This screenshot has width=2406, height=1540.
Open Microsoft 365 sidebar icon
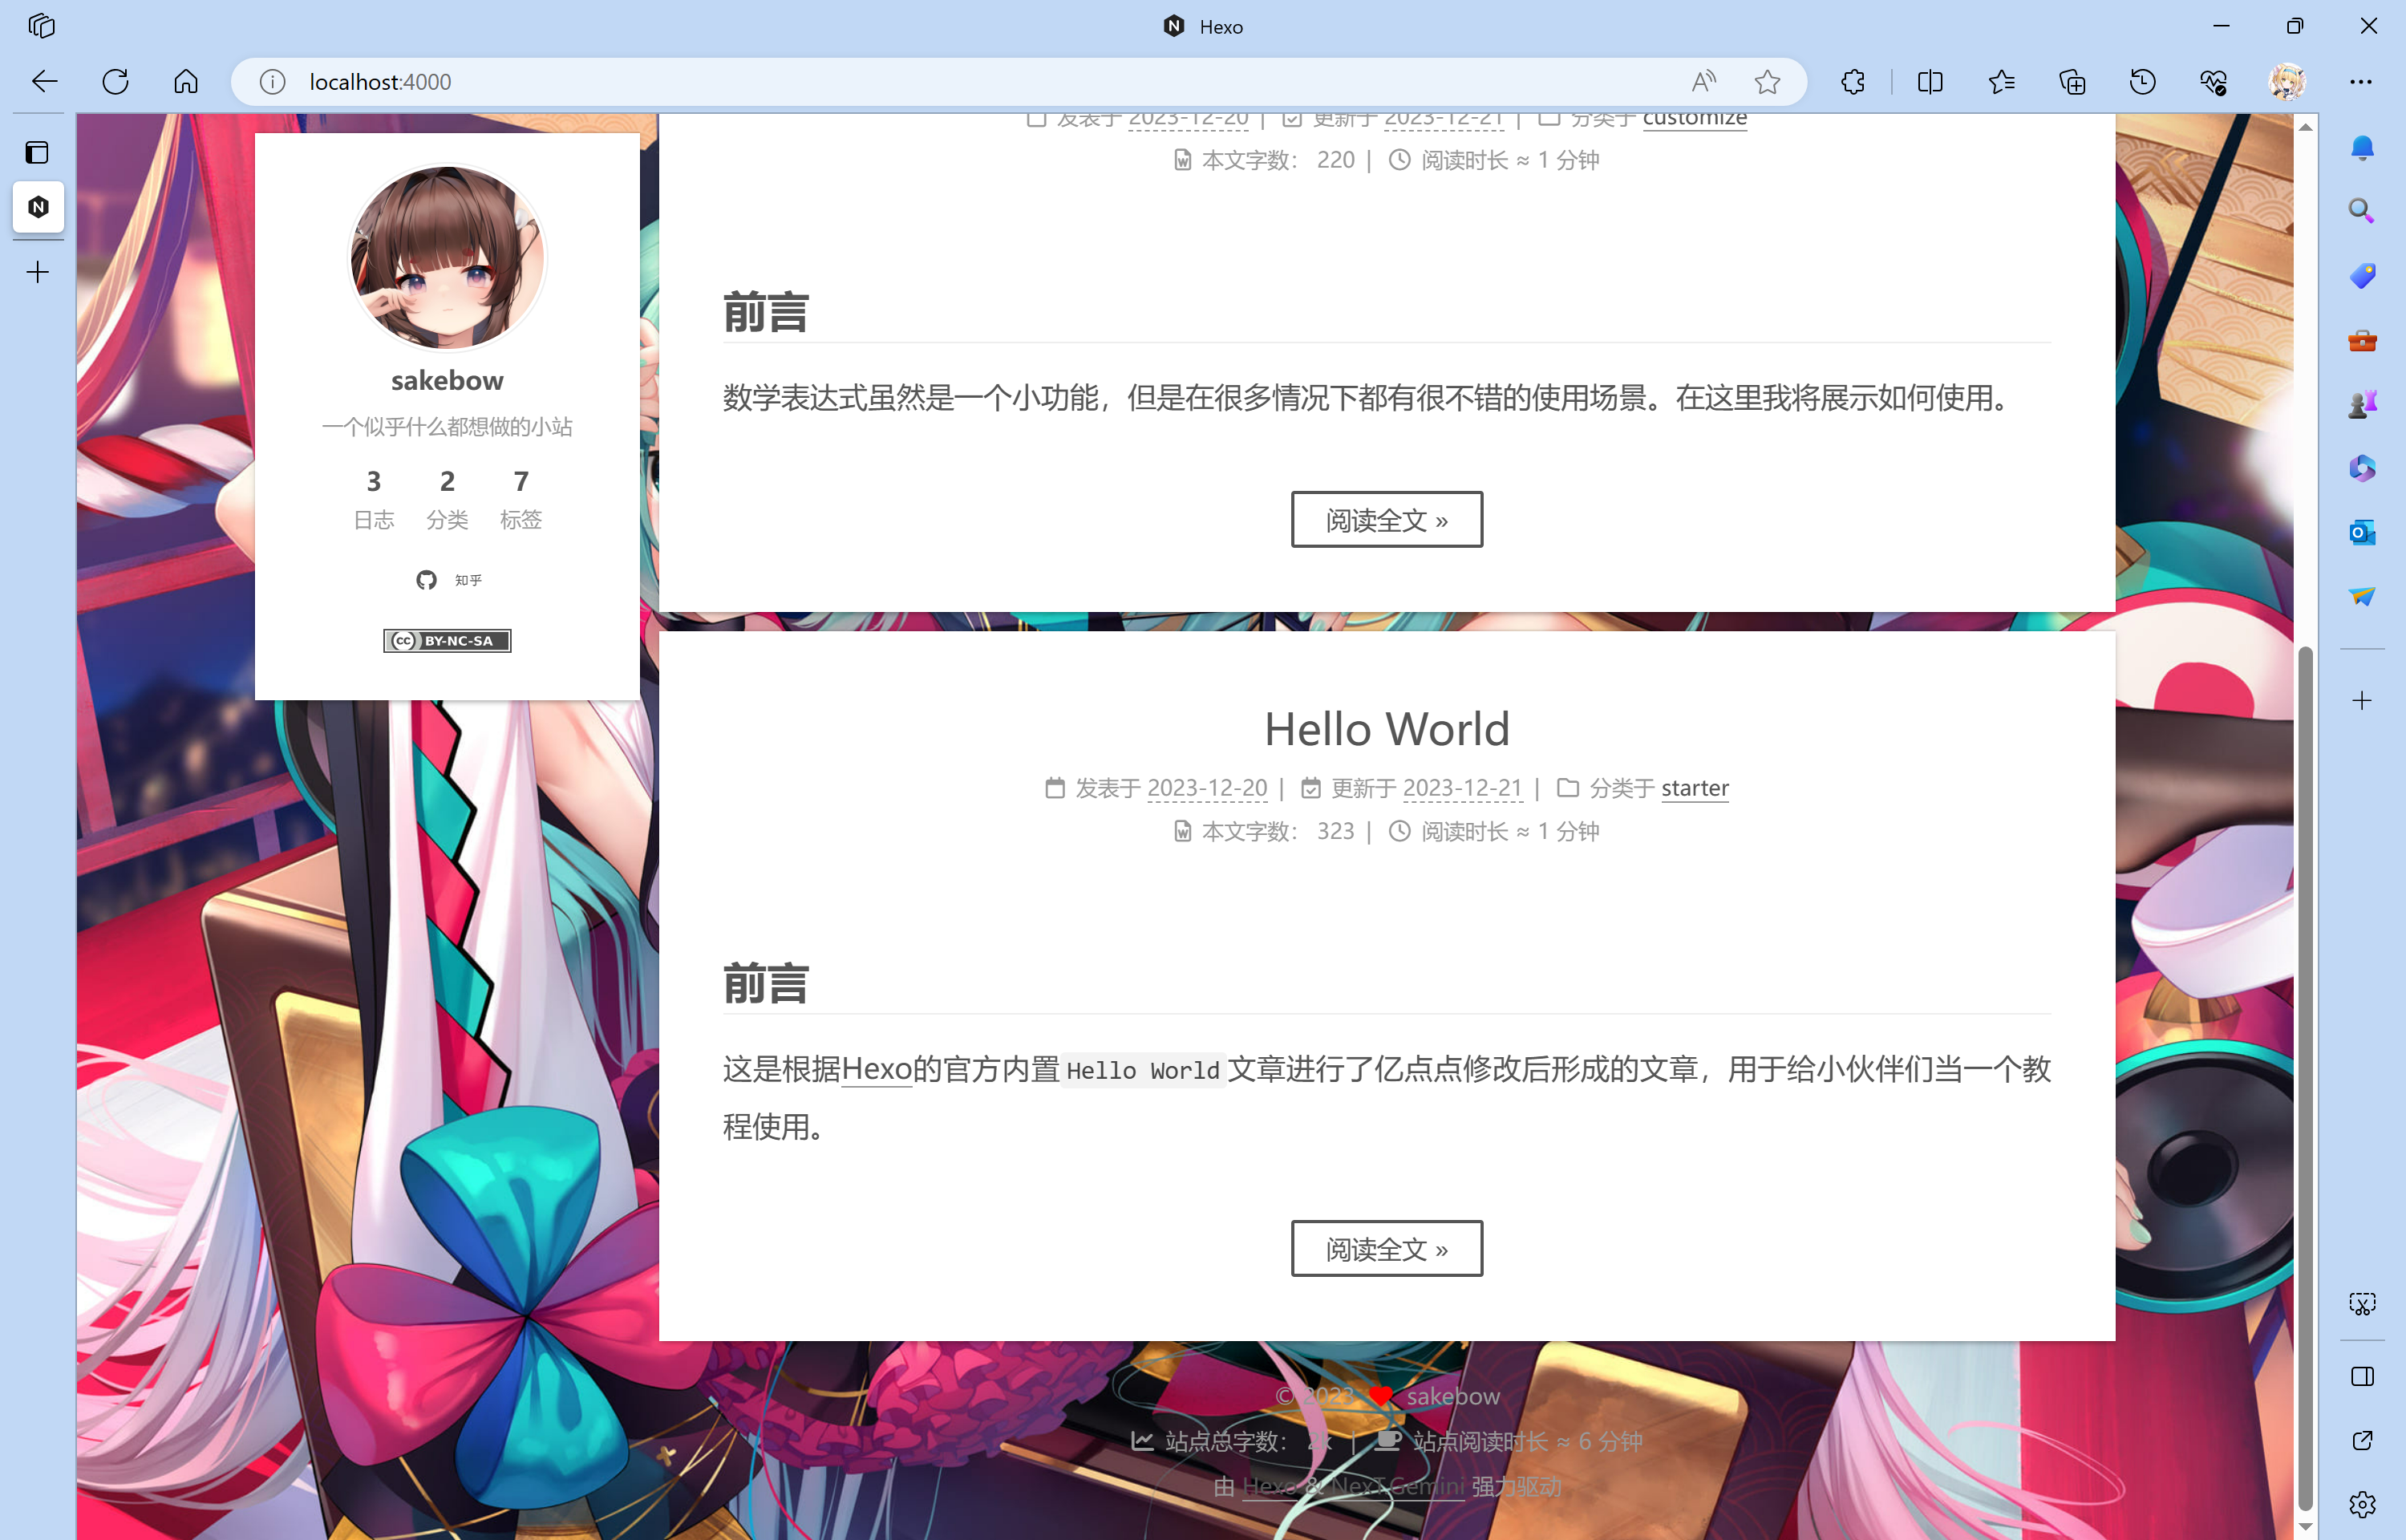(2362, 468)
